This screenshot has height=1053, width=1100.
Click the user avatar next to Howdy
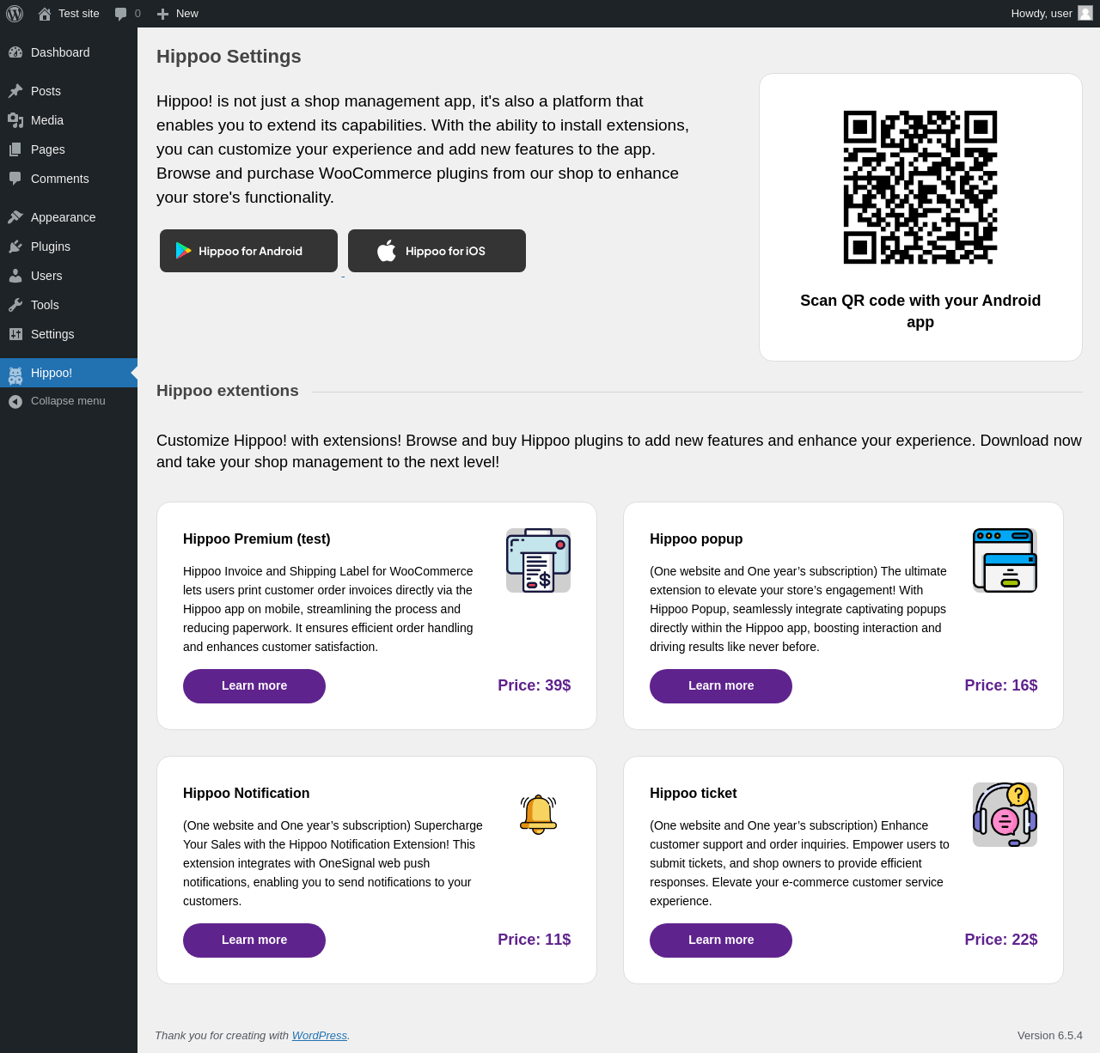coord(1085,14)
